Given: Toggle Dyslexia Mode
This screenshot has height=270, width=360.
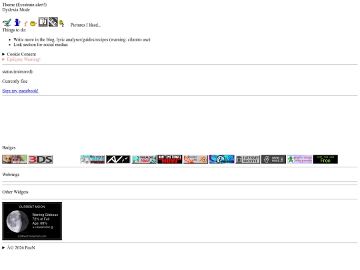Looking at the screenshot, I should [x=16, y=9].
